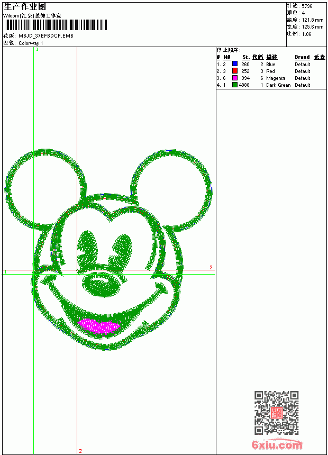Open the 6xiu.com watermark link

(277, 444)
